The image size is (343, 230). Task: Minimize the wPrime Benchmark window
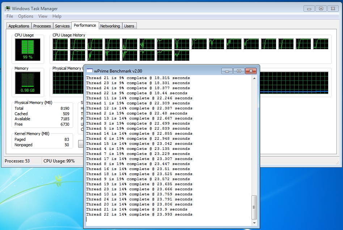tap(227, 71)
